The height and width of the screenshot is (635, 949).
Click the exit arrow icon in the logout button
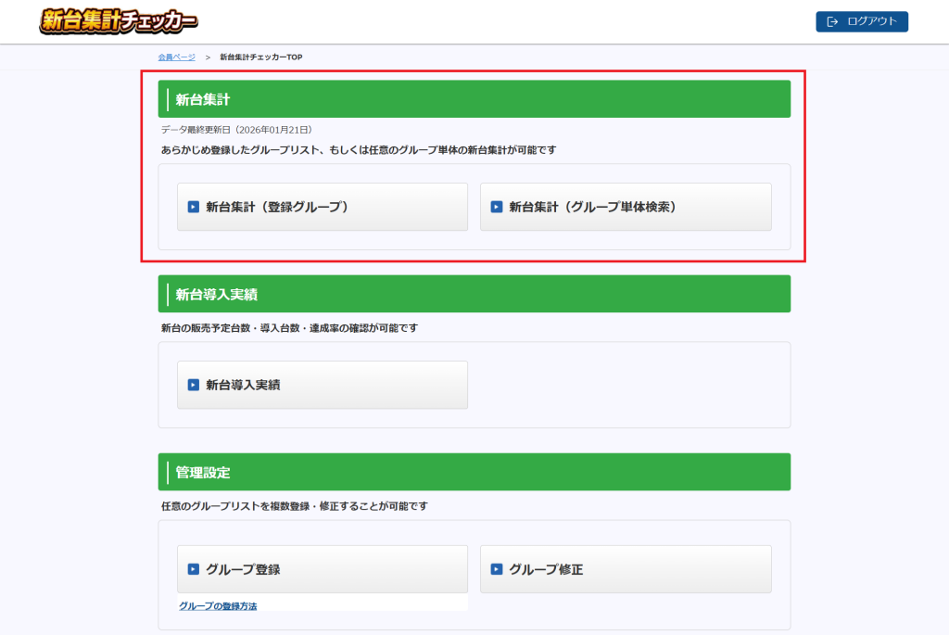coord(832,21)
